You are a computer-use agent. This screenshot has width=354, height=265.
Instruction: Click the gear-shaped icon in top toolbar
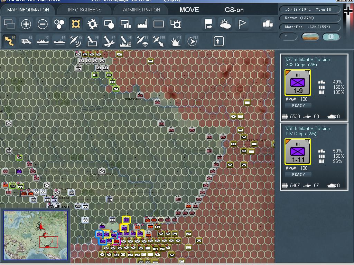click(92, 24)
